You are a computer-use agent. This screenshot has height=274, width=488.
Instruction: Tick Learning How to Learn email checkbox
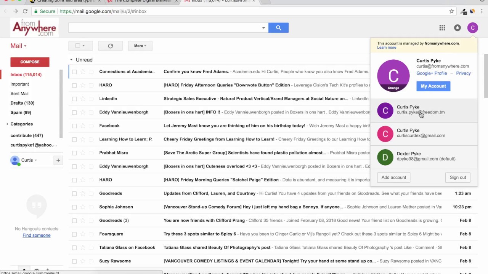pos(74,139)
